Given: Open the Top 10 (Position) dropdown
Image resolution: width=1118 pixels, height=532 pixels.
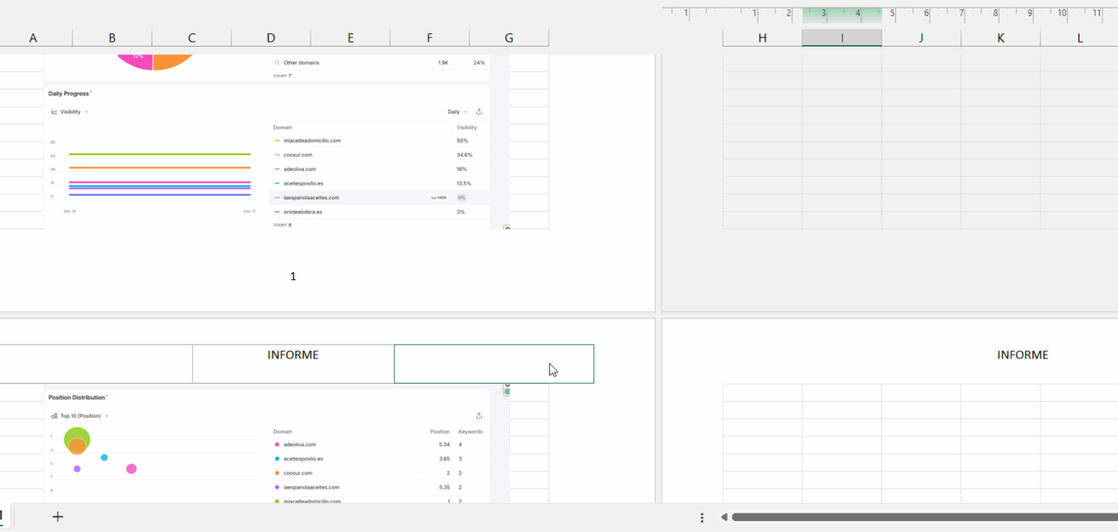Looking at the screenshot, I should pyautogui.click(x=83, y=415).
